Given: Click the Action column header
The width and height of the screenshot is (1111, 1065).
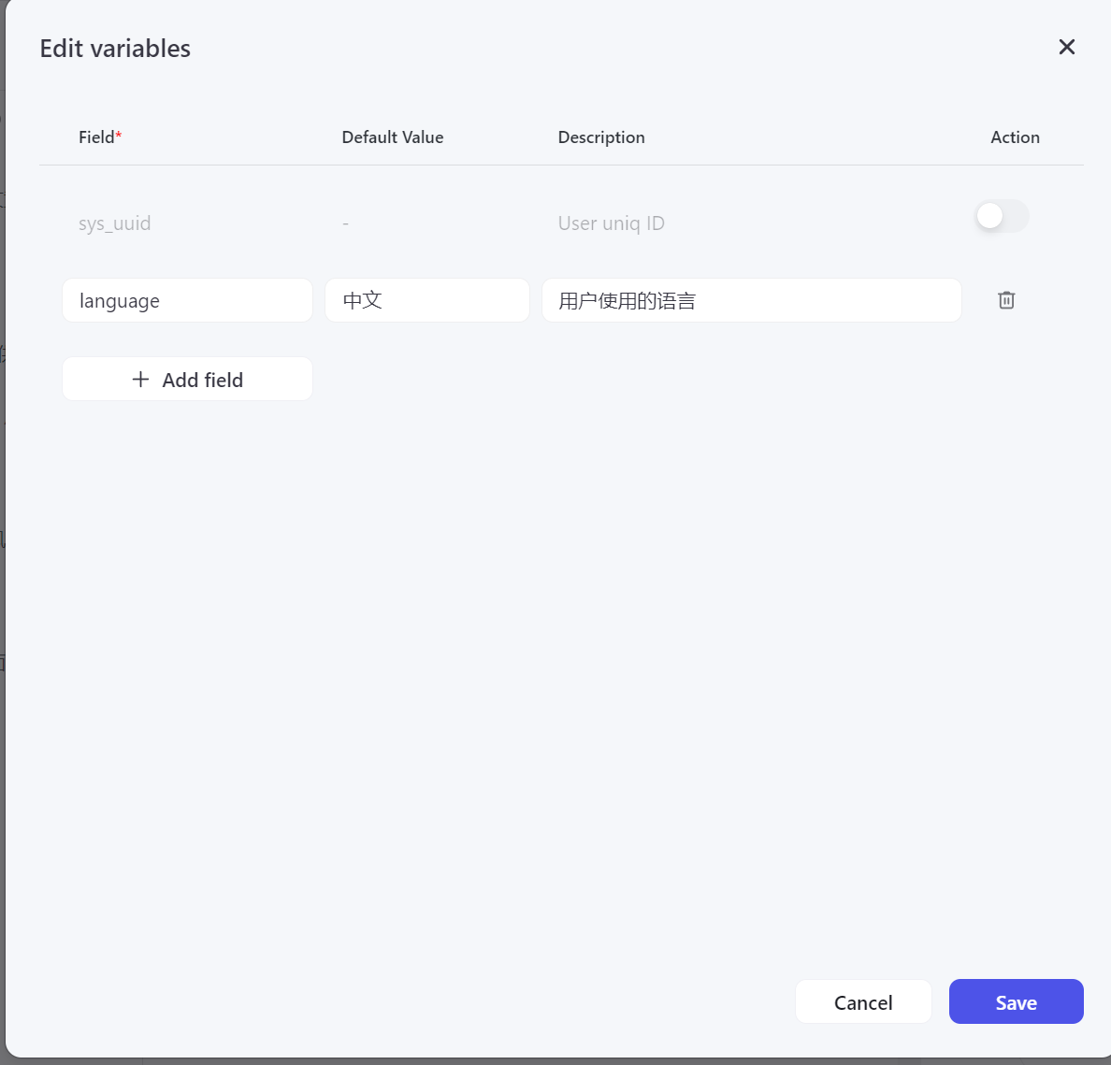Looking at the screenshot, I should click(1015, 137).
